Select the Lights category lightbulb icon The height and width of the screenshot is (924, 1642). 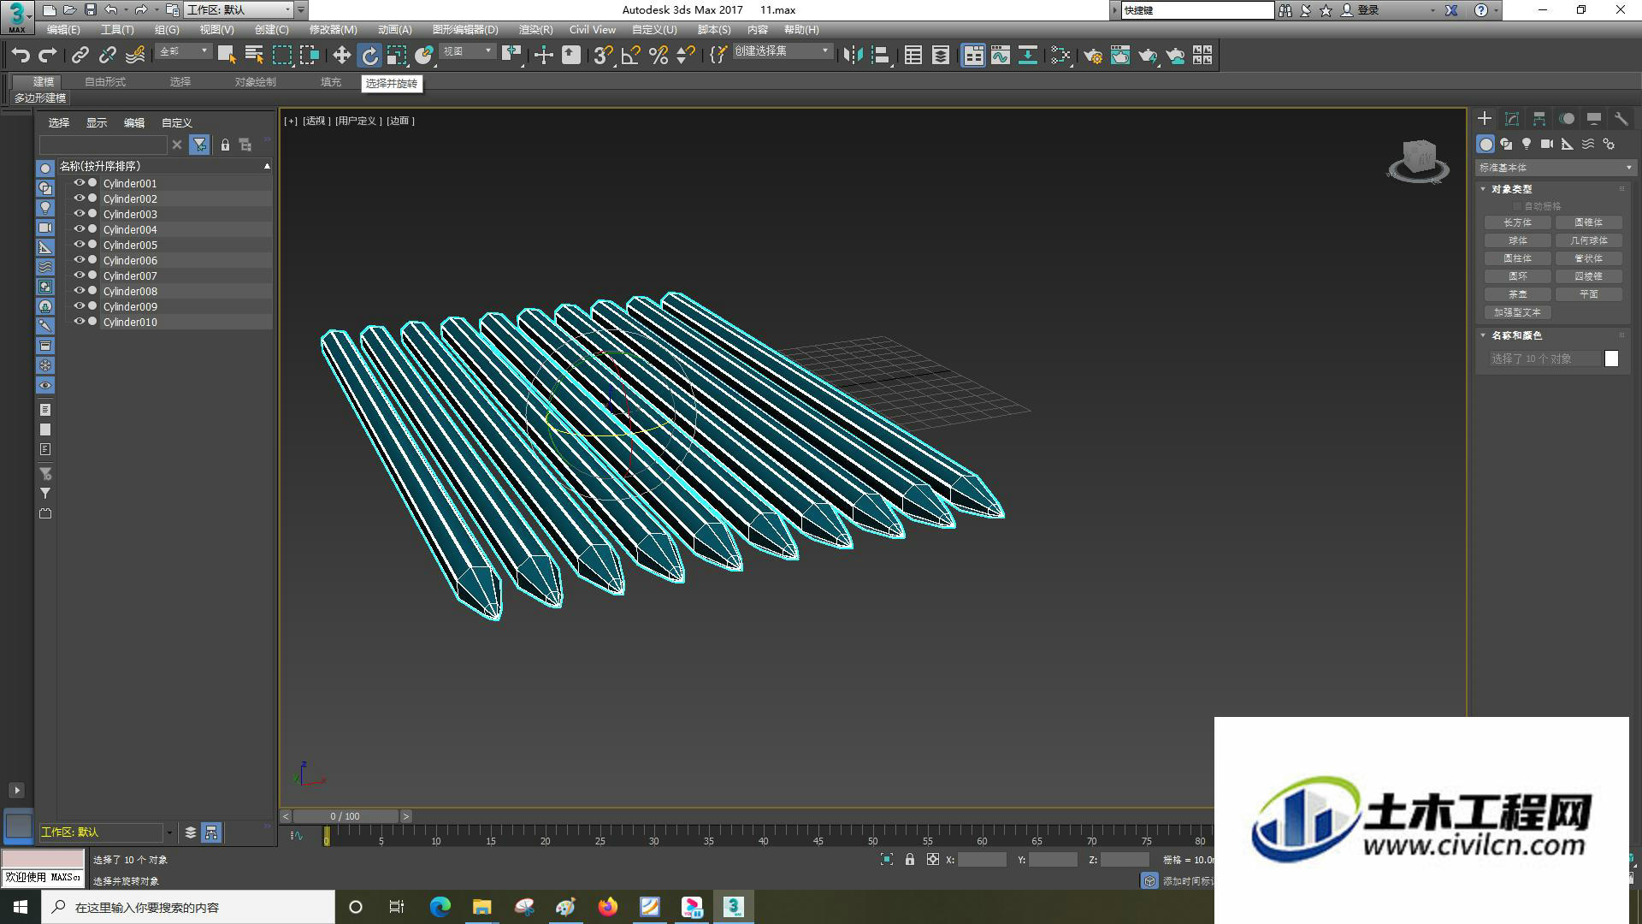click(1527, 144)
